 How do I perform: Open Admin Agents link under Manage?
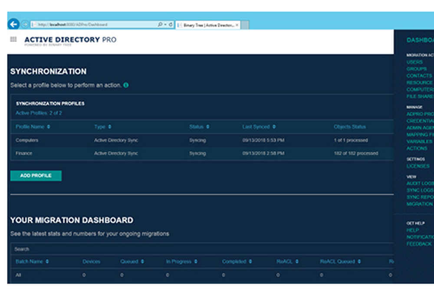pos(420,128)
